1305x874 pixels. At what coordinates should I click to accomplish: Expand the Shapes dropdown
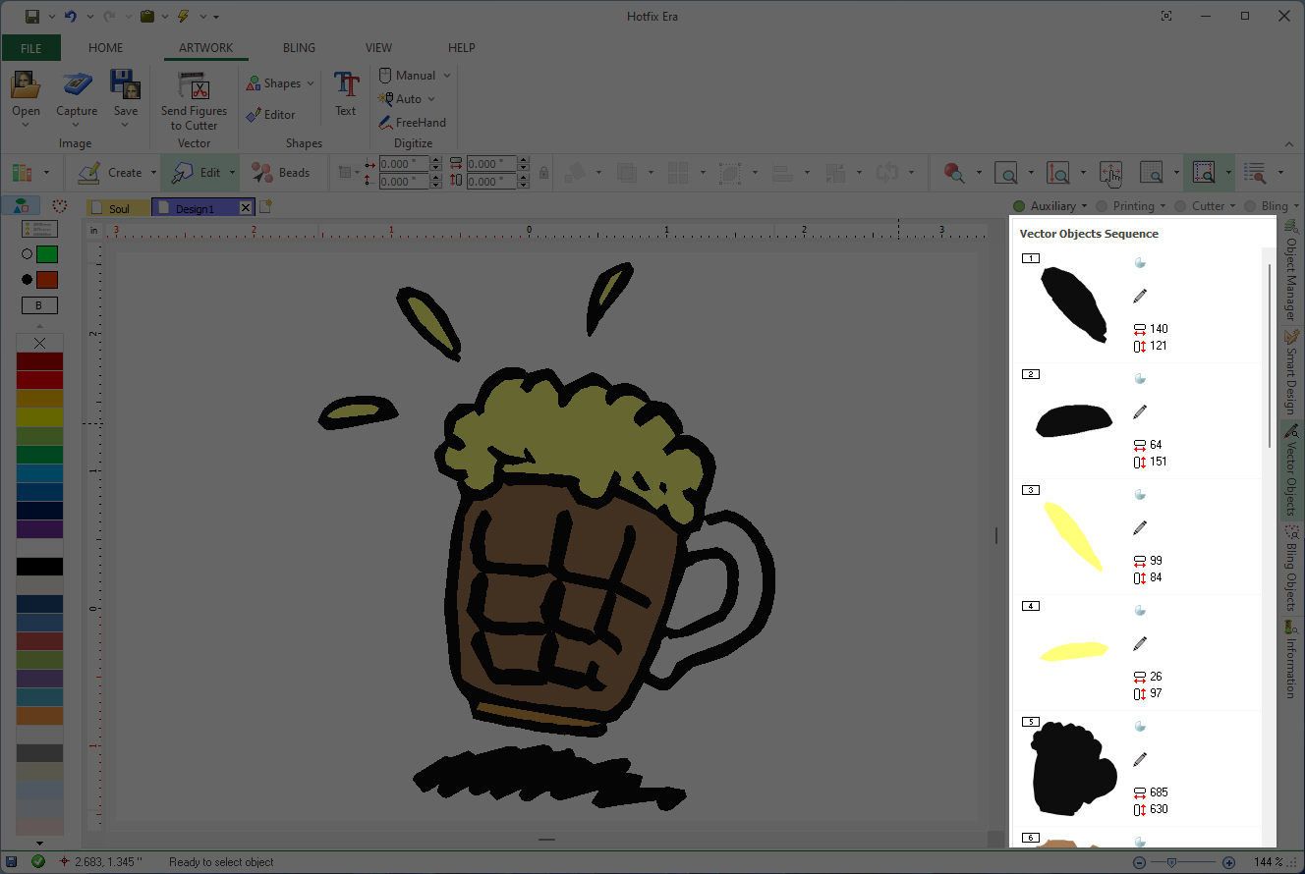click(x=311, y=83)
